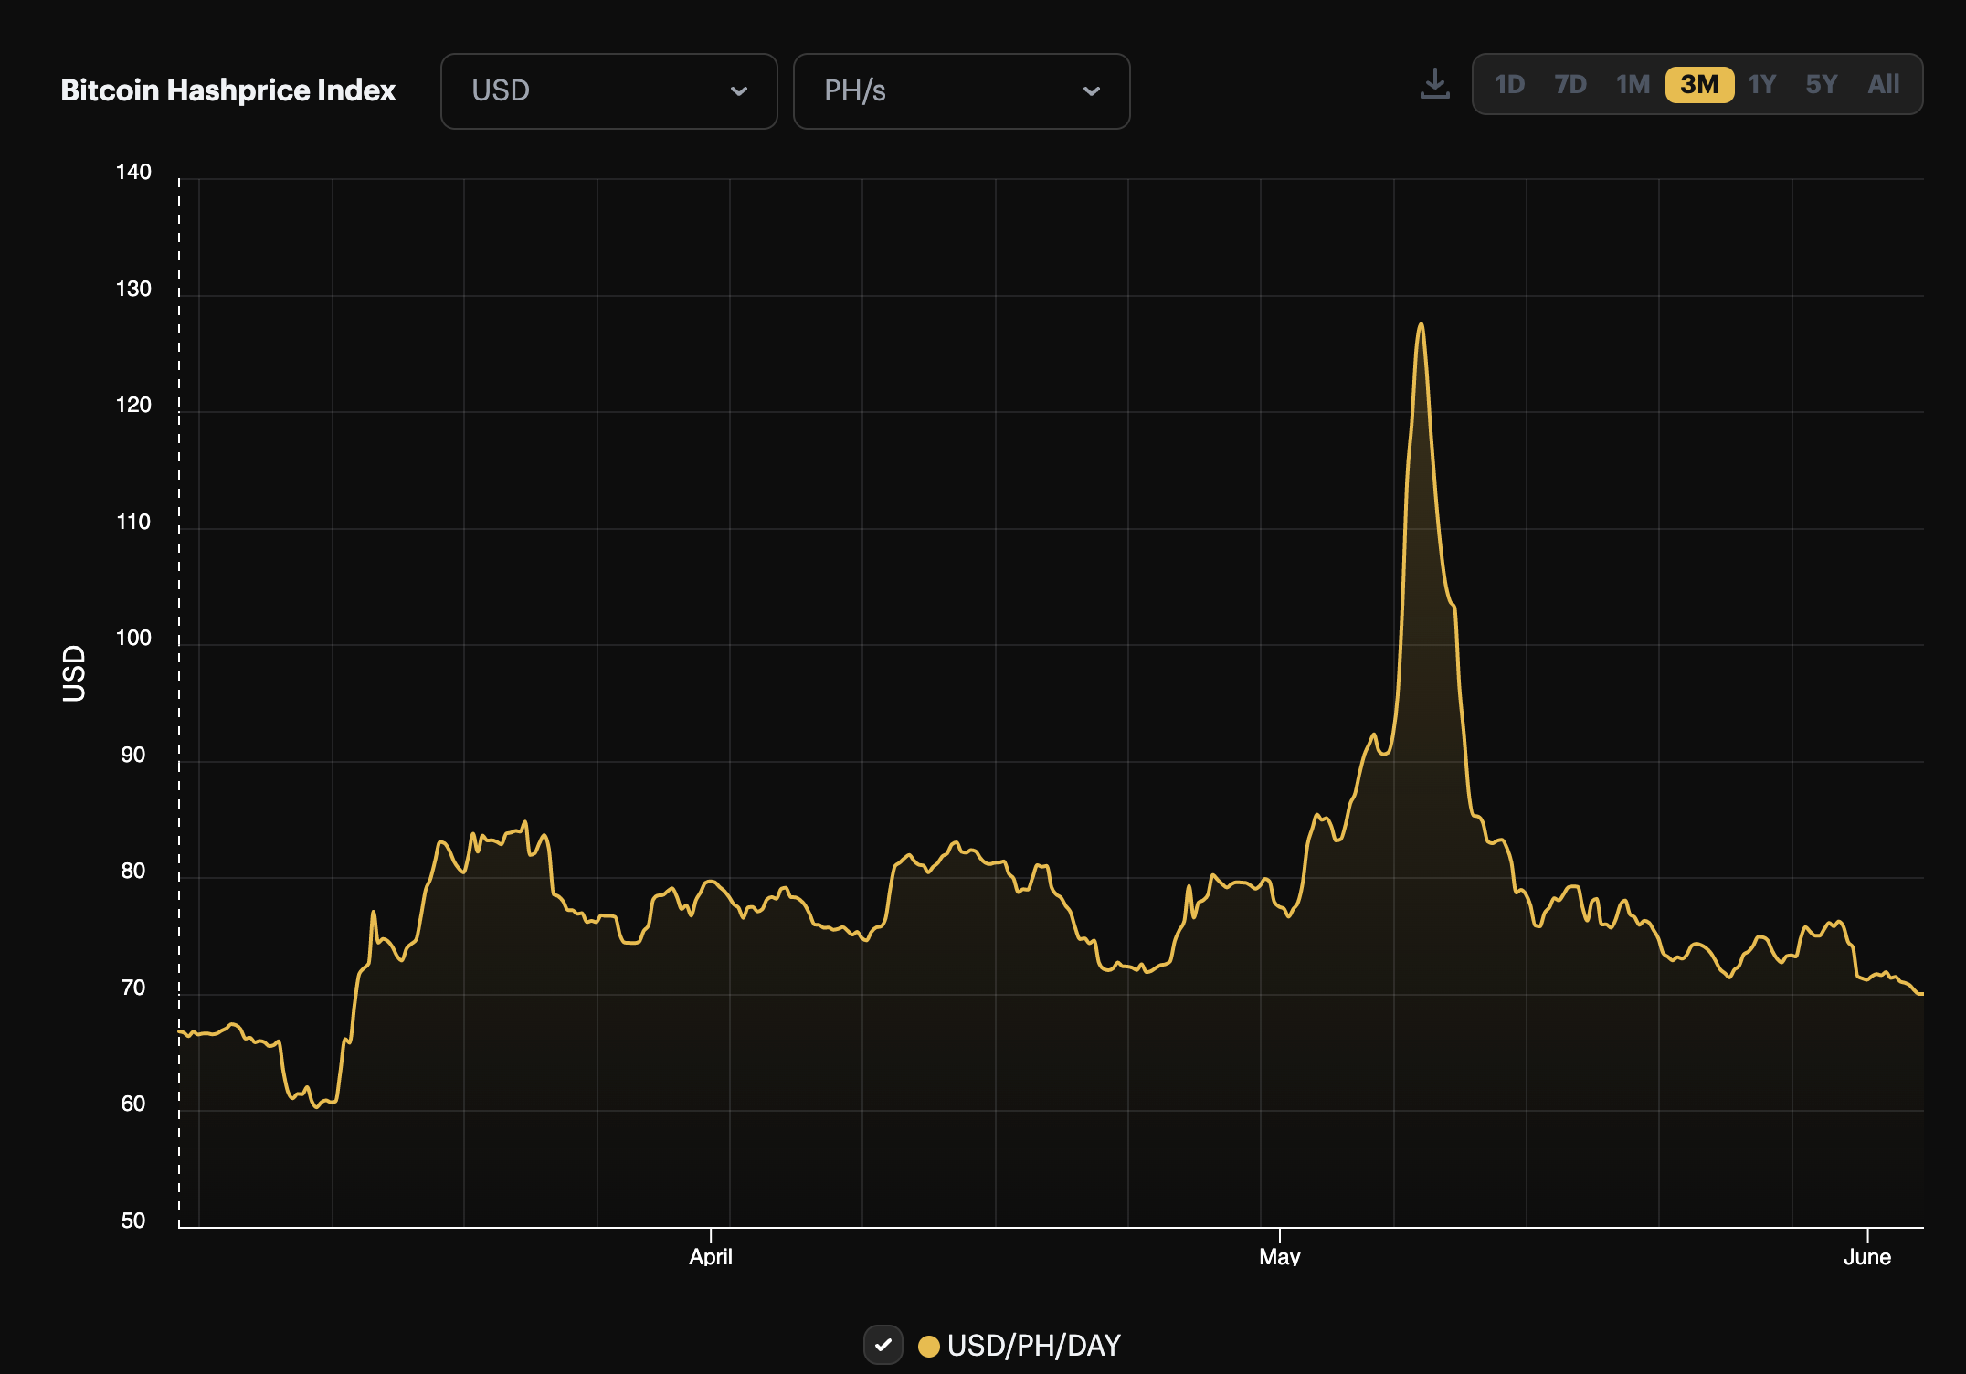Select the 1Y time range
This screenshot has width=1966, height=1374.
(1761, 83)
